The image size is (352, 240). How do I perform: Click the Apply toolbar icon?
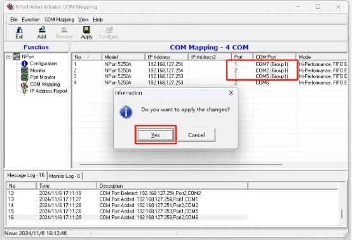[x=86, y=33]
